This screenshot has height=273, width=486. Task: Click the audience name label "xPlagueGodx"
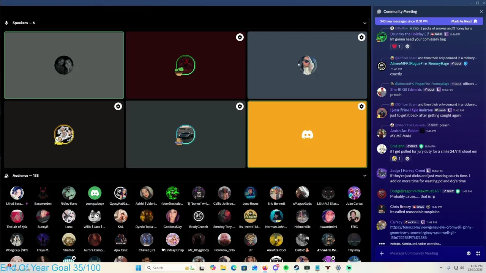(x=302, y=204)
